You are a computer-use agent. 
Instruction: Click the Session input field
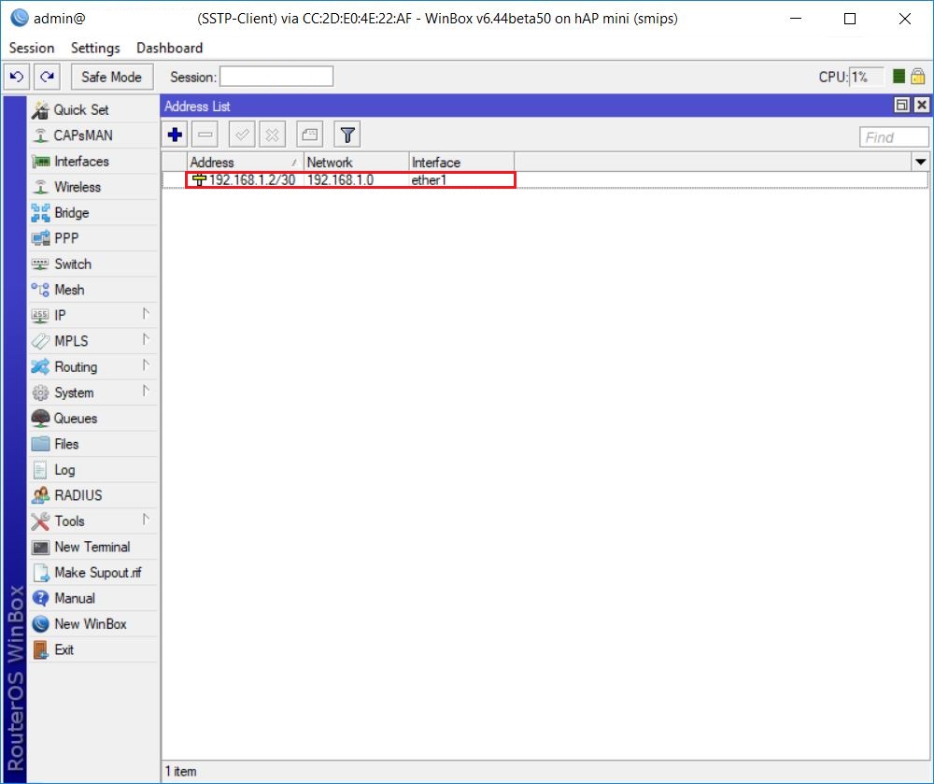276,77
